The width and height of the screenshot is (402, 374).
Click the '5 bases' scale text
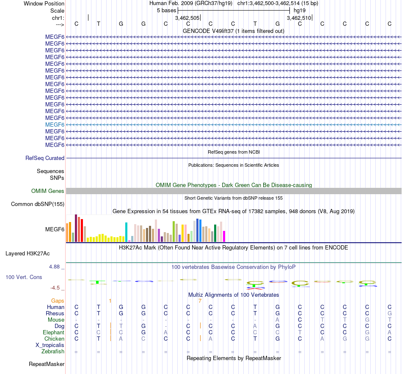(x=167, y=11)
